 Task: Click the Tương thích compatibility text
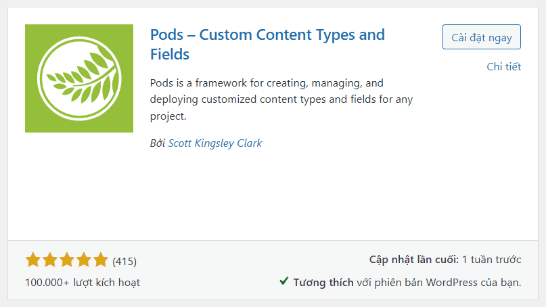323,283
